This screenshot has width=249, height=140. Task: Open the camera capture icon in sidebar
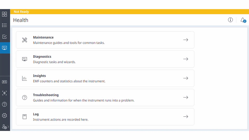[x=4, y=93]
